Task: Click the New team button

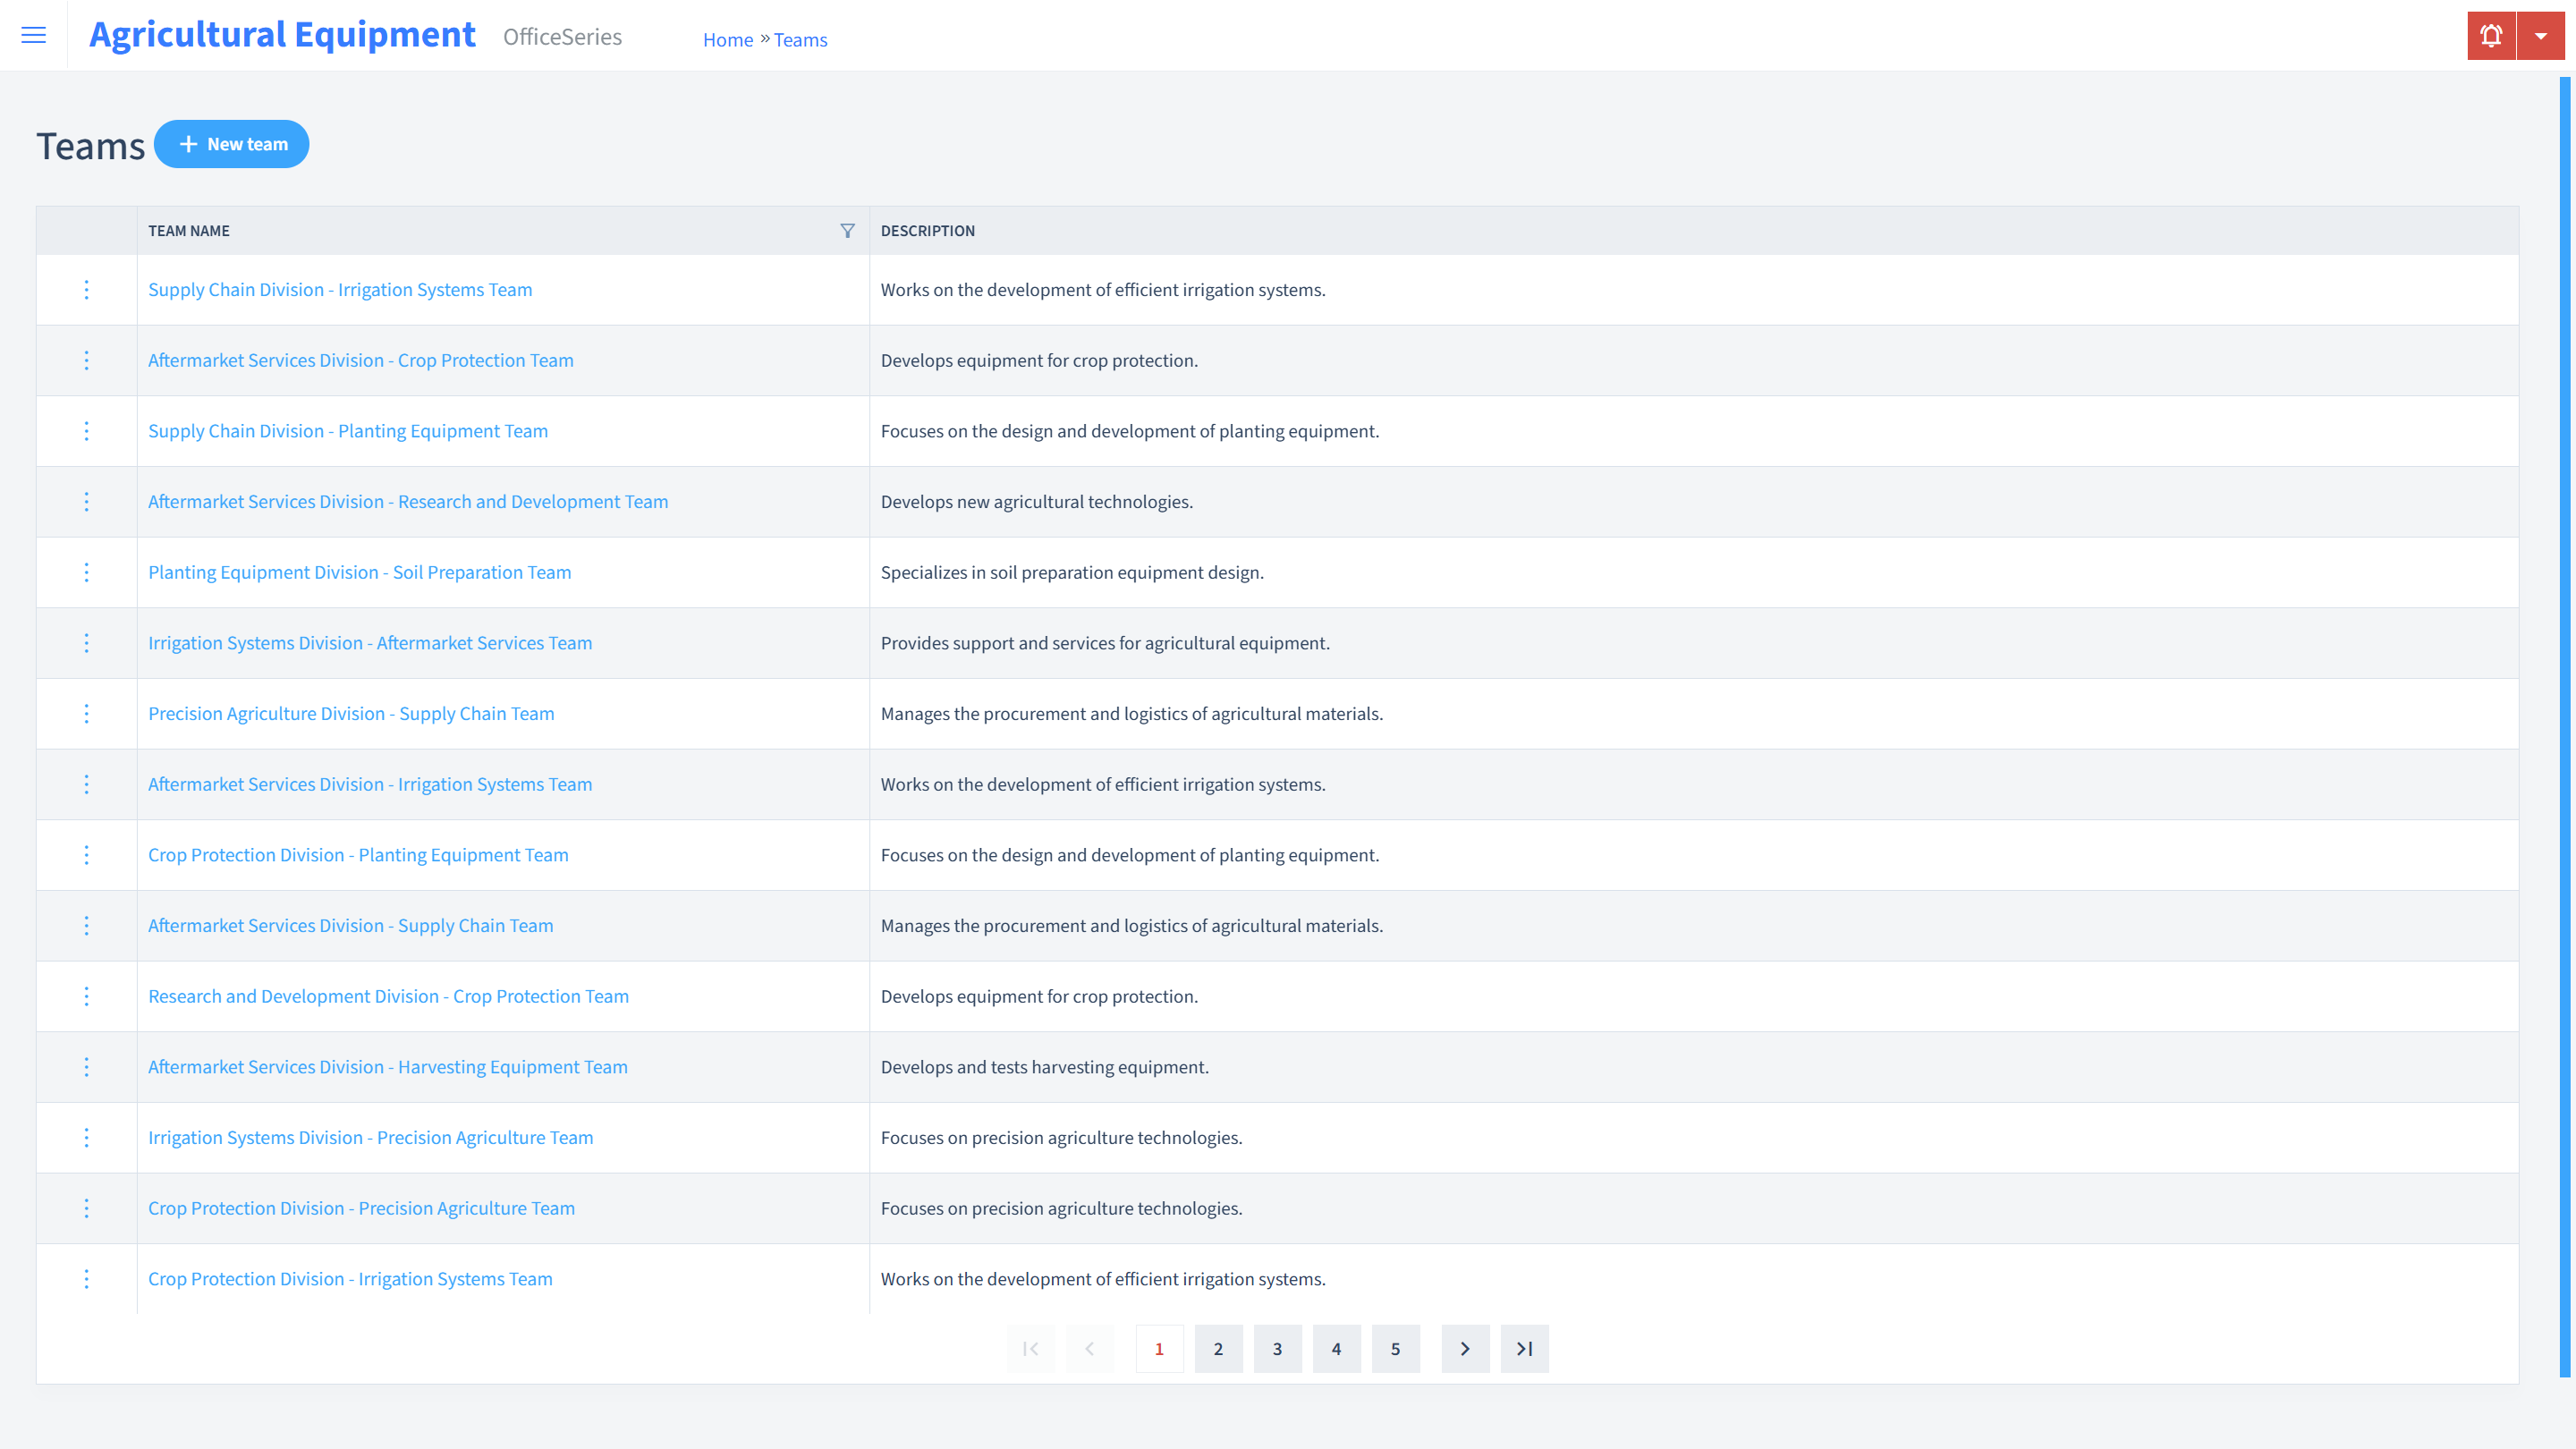Action: pos(232,143)
